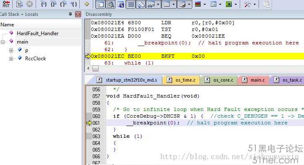The height and width of the screenshot is (165, 304).
Task: Click the Disassembly panel title
Action: (99, 14)
